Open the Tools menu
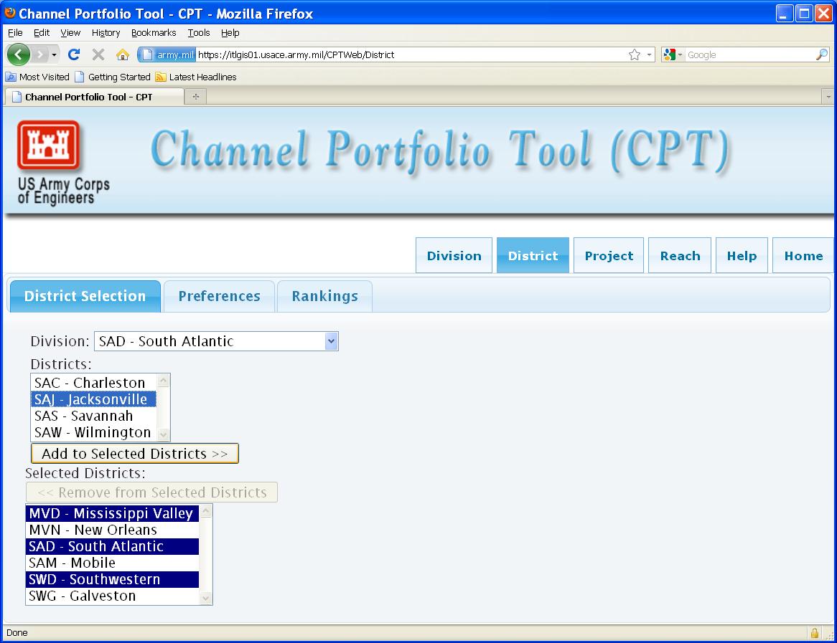Image resolution: width=837 pixels, height=643 pixels. point(199,32)
